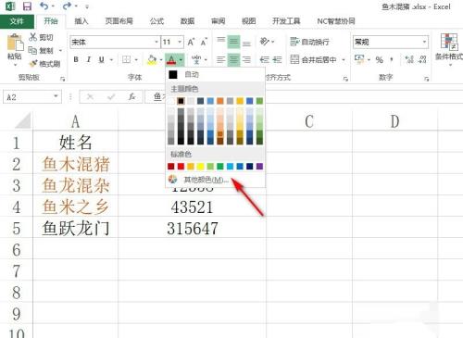This screenshot has height=338, width=463.
Task: Open 其他颜色 more colors option
Action: (206, 180)
